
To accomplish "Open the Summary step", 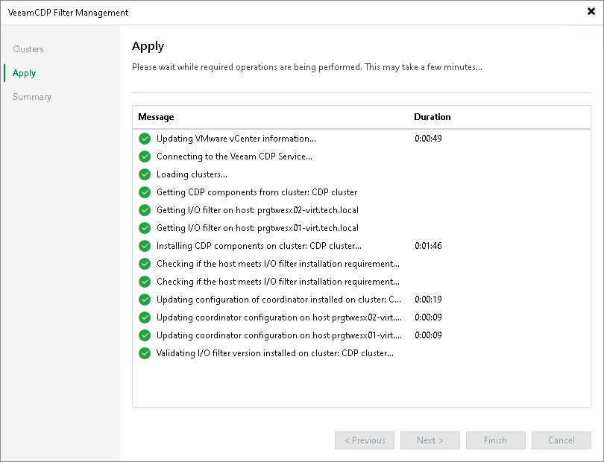I will (x=32, y=97).
